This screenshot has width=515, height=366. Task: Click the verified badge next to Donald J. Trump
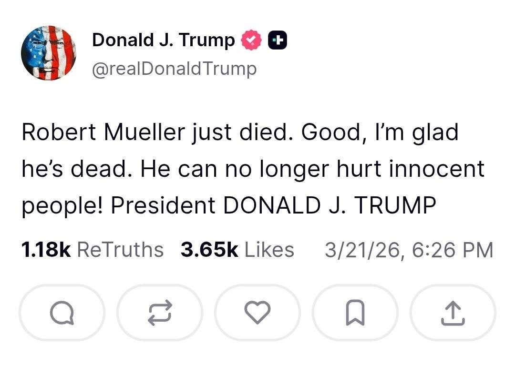click(251, 40)
